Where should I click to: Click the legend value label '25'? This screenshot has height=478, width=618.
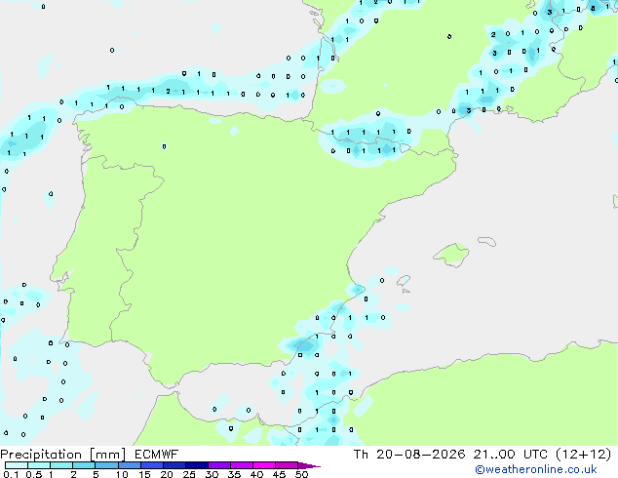189,474
